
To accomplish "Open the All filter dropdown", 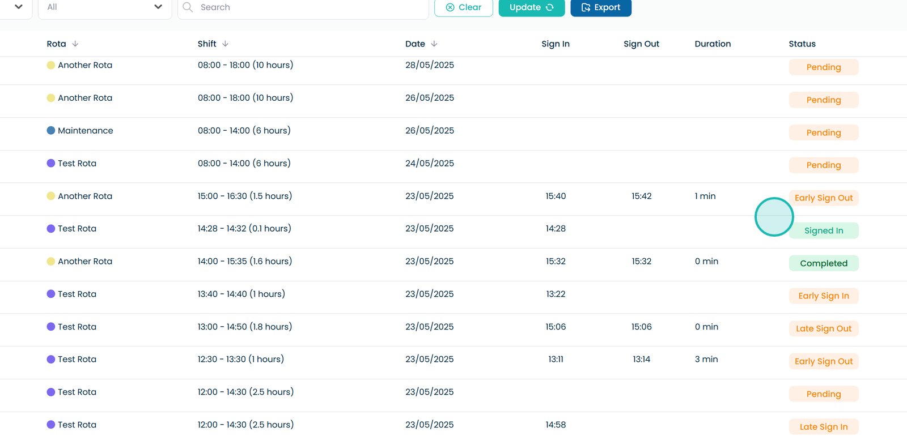I will 104,7.
